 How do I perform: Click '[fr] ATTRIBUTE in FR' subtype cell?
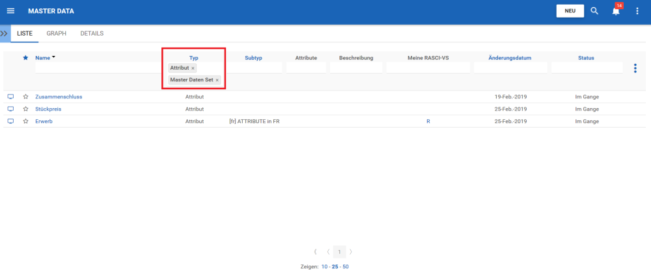coord(254,121)
